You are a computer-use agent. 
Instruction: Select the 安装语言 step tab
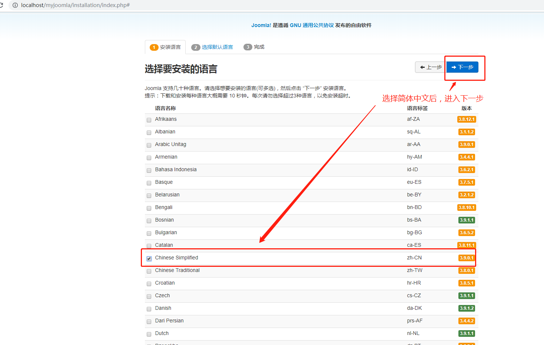(x=165, y=47)
